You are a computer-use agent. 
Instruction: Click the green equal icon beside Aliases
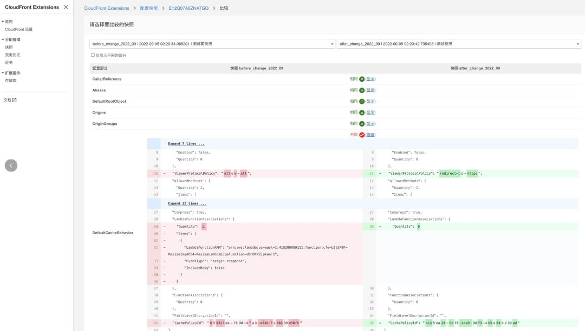[361, 90]
